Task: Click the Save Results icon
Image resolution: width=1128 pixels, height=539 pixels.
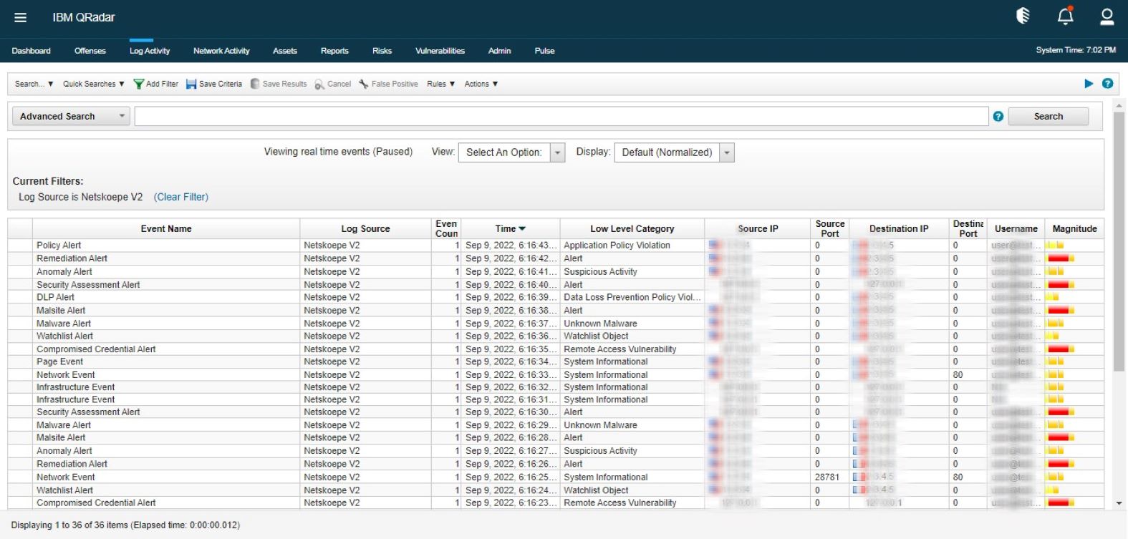Action: click(x=254, y=84)
